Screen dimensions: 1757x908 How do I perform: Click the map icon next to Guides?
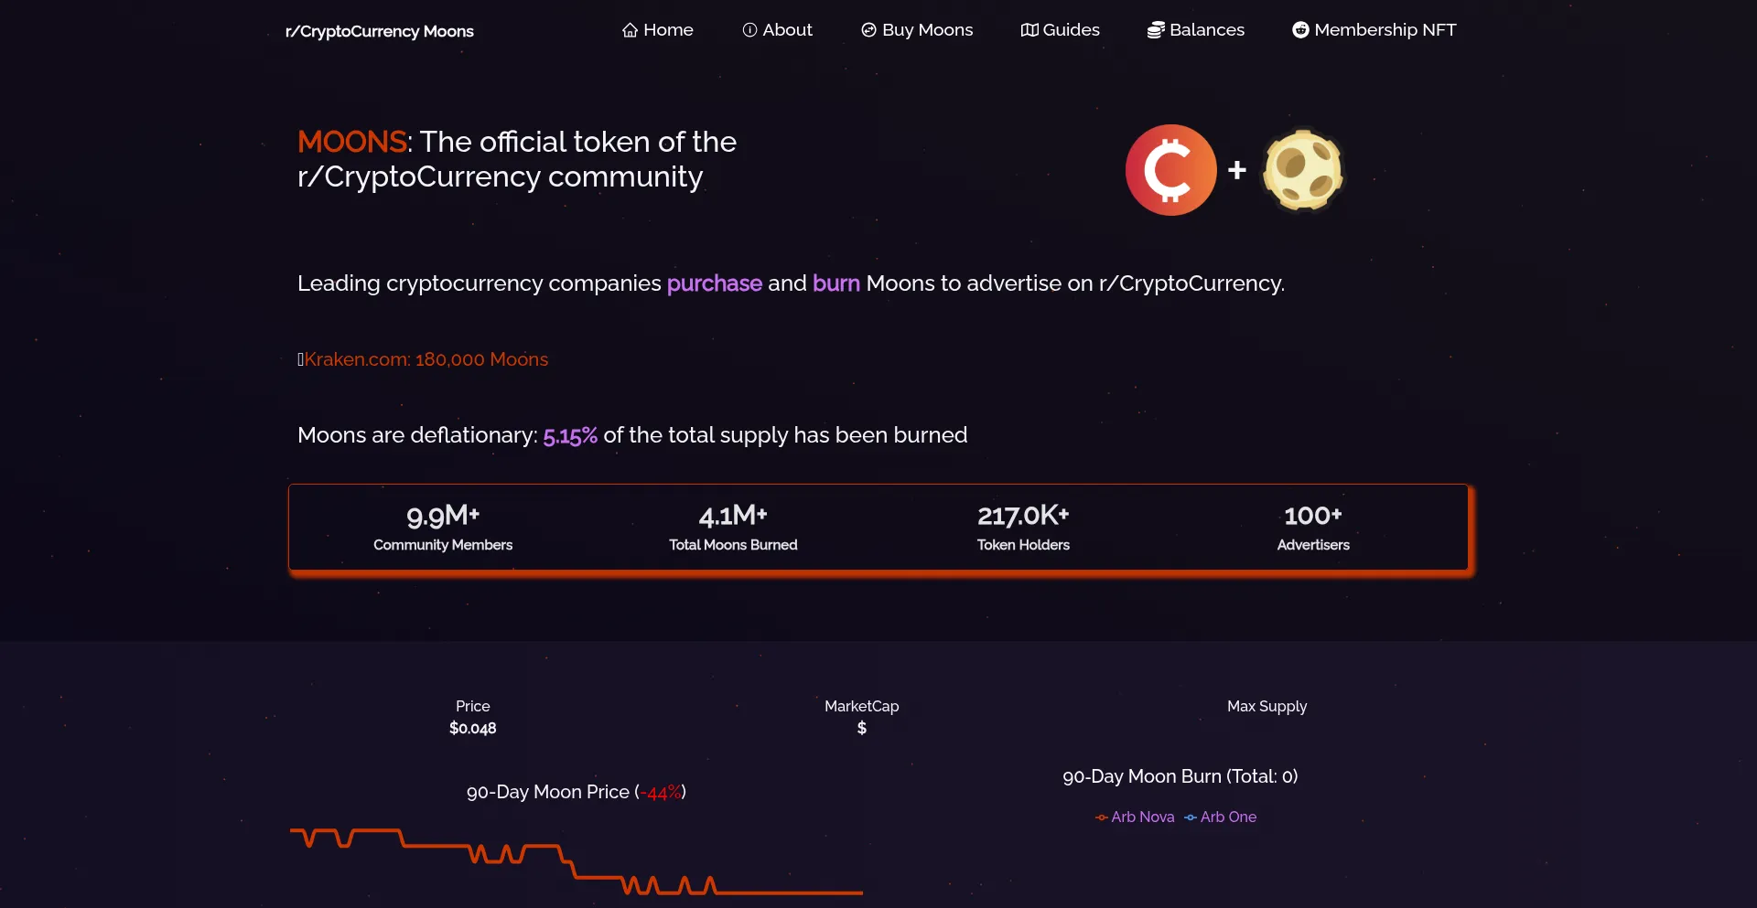click(x=1029, y=29)
